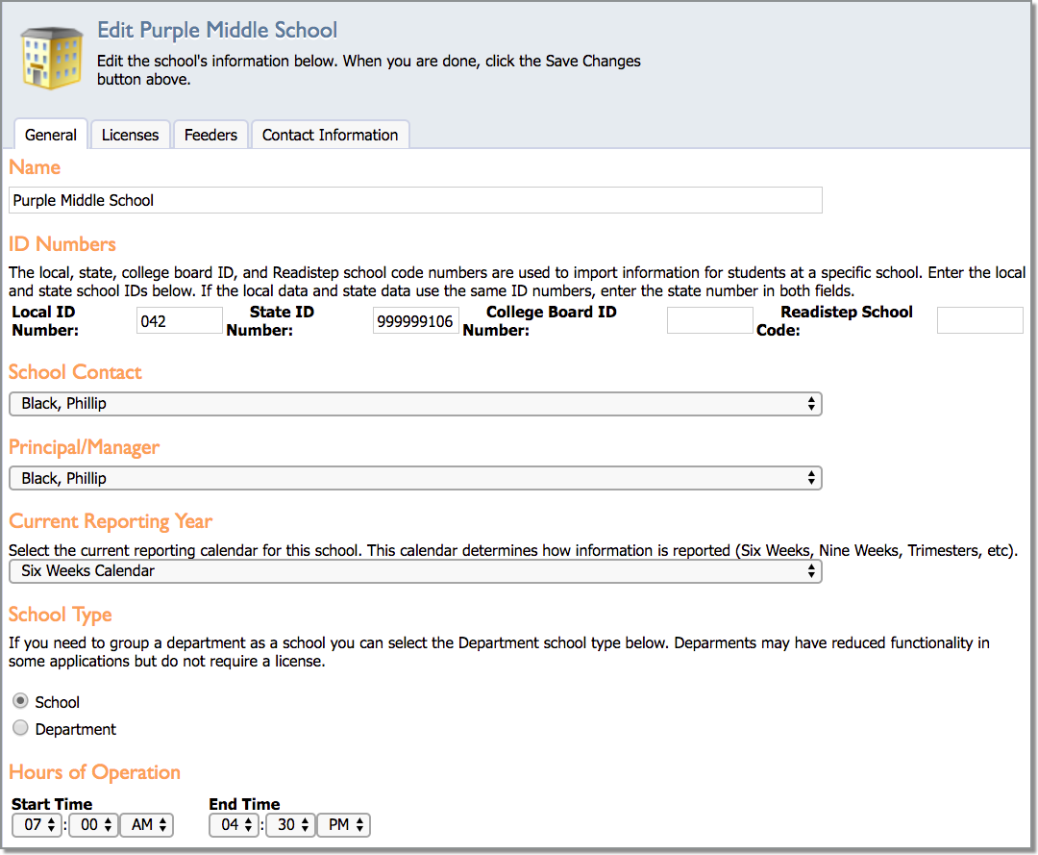Open the Start Time minutes dropdown
This screenshot has width=1038, height=855.
click(93, 825)
